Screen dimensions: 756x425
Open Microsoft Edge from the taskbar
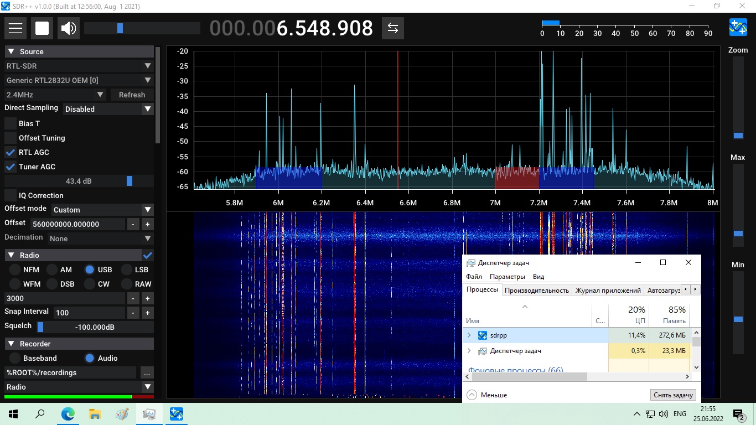(x=68, y=414)
